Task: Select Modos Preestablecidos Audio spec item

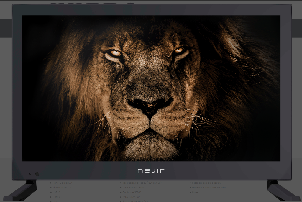Action: point(209,187)
